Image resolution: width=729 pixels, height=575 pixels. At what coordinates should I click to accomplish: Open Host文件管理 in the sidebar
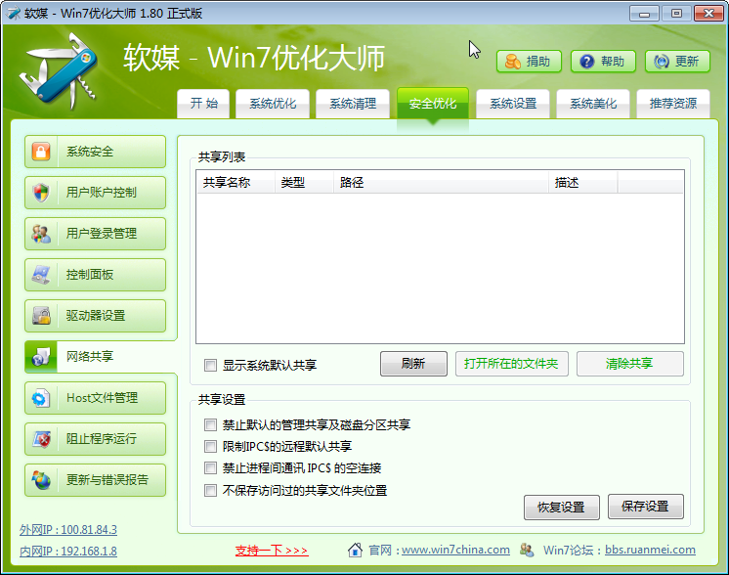click(x=96, y=398)
